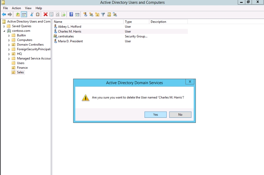Open filter options funnel icon
This screenshot has height=175, width=264.
[103, 15]
